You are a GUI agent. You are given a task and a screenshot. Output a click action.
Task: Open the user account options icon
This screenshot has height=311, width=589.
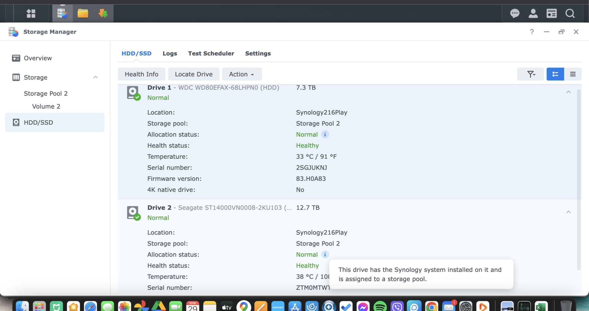(533, 13)
